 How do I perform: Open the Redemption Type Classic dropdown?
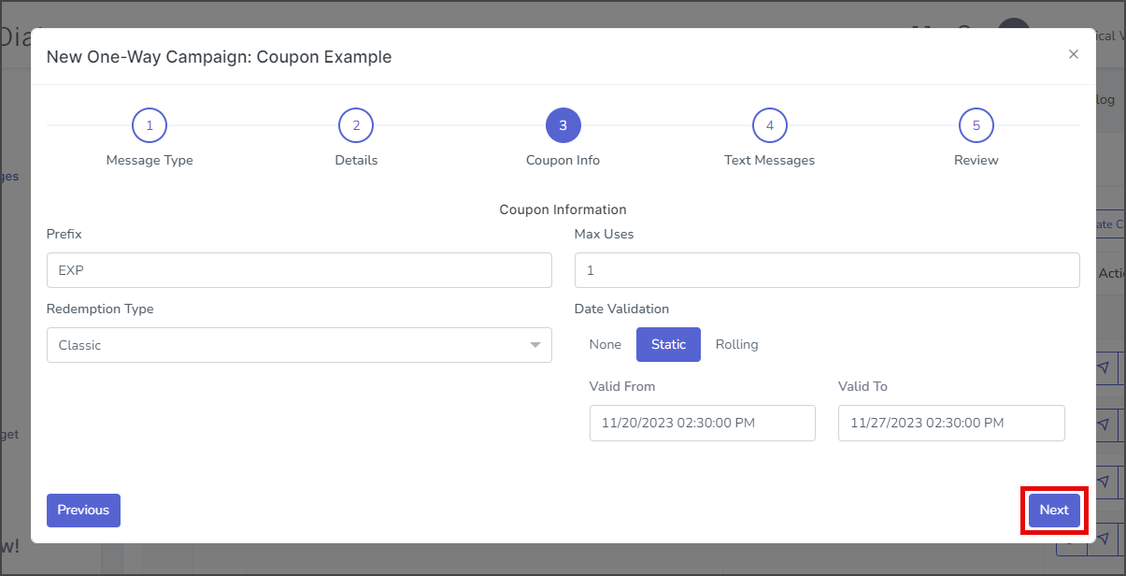click(299, 345)
